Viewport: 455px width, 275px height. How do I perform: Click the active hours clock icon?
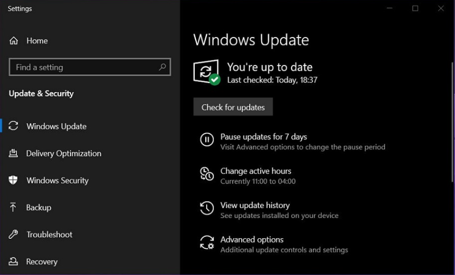tap(207, 173)
